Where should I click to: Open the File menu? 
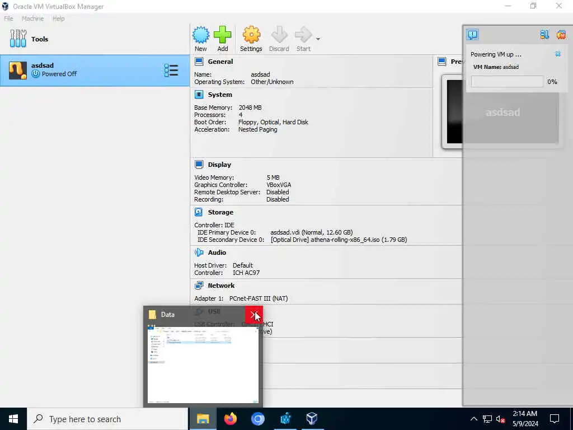pyautogui.click(x=8, y=18)
